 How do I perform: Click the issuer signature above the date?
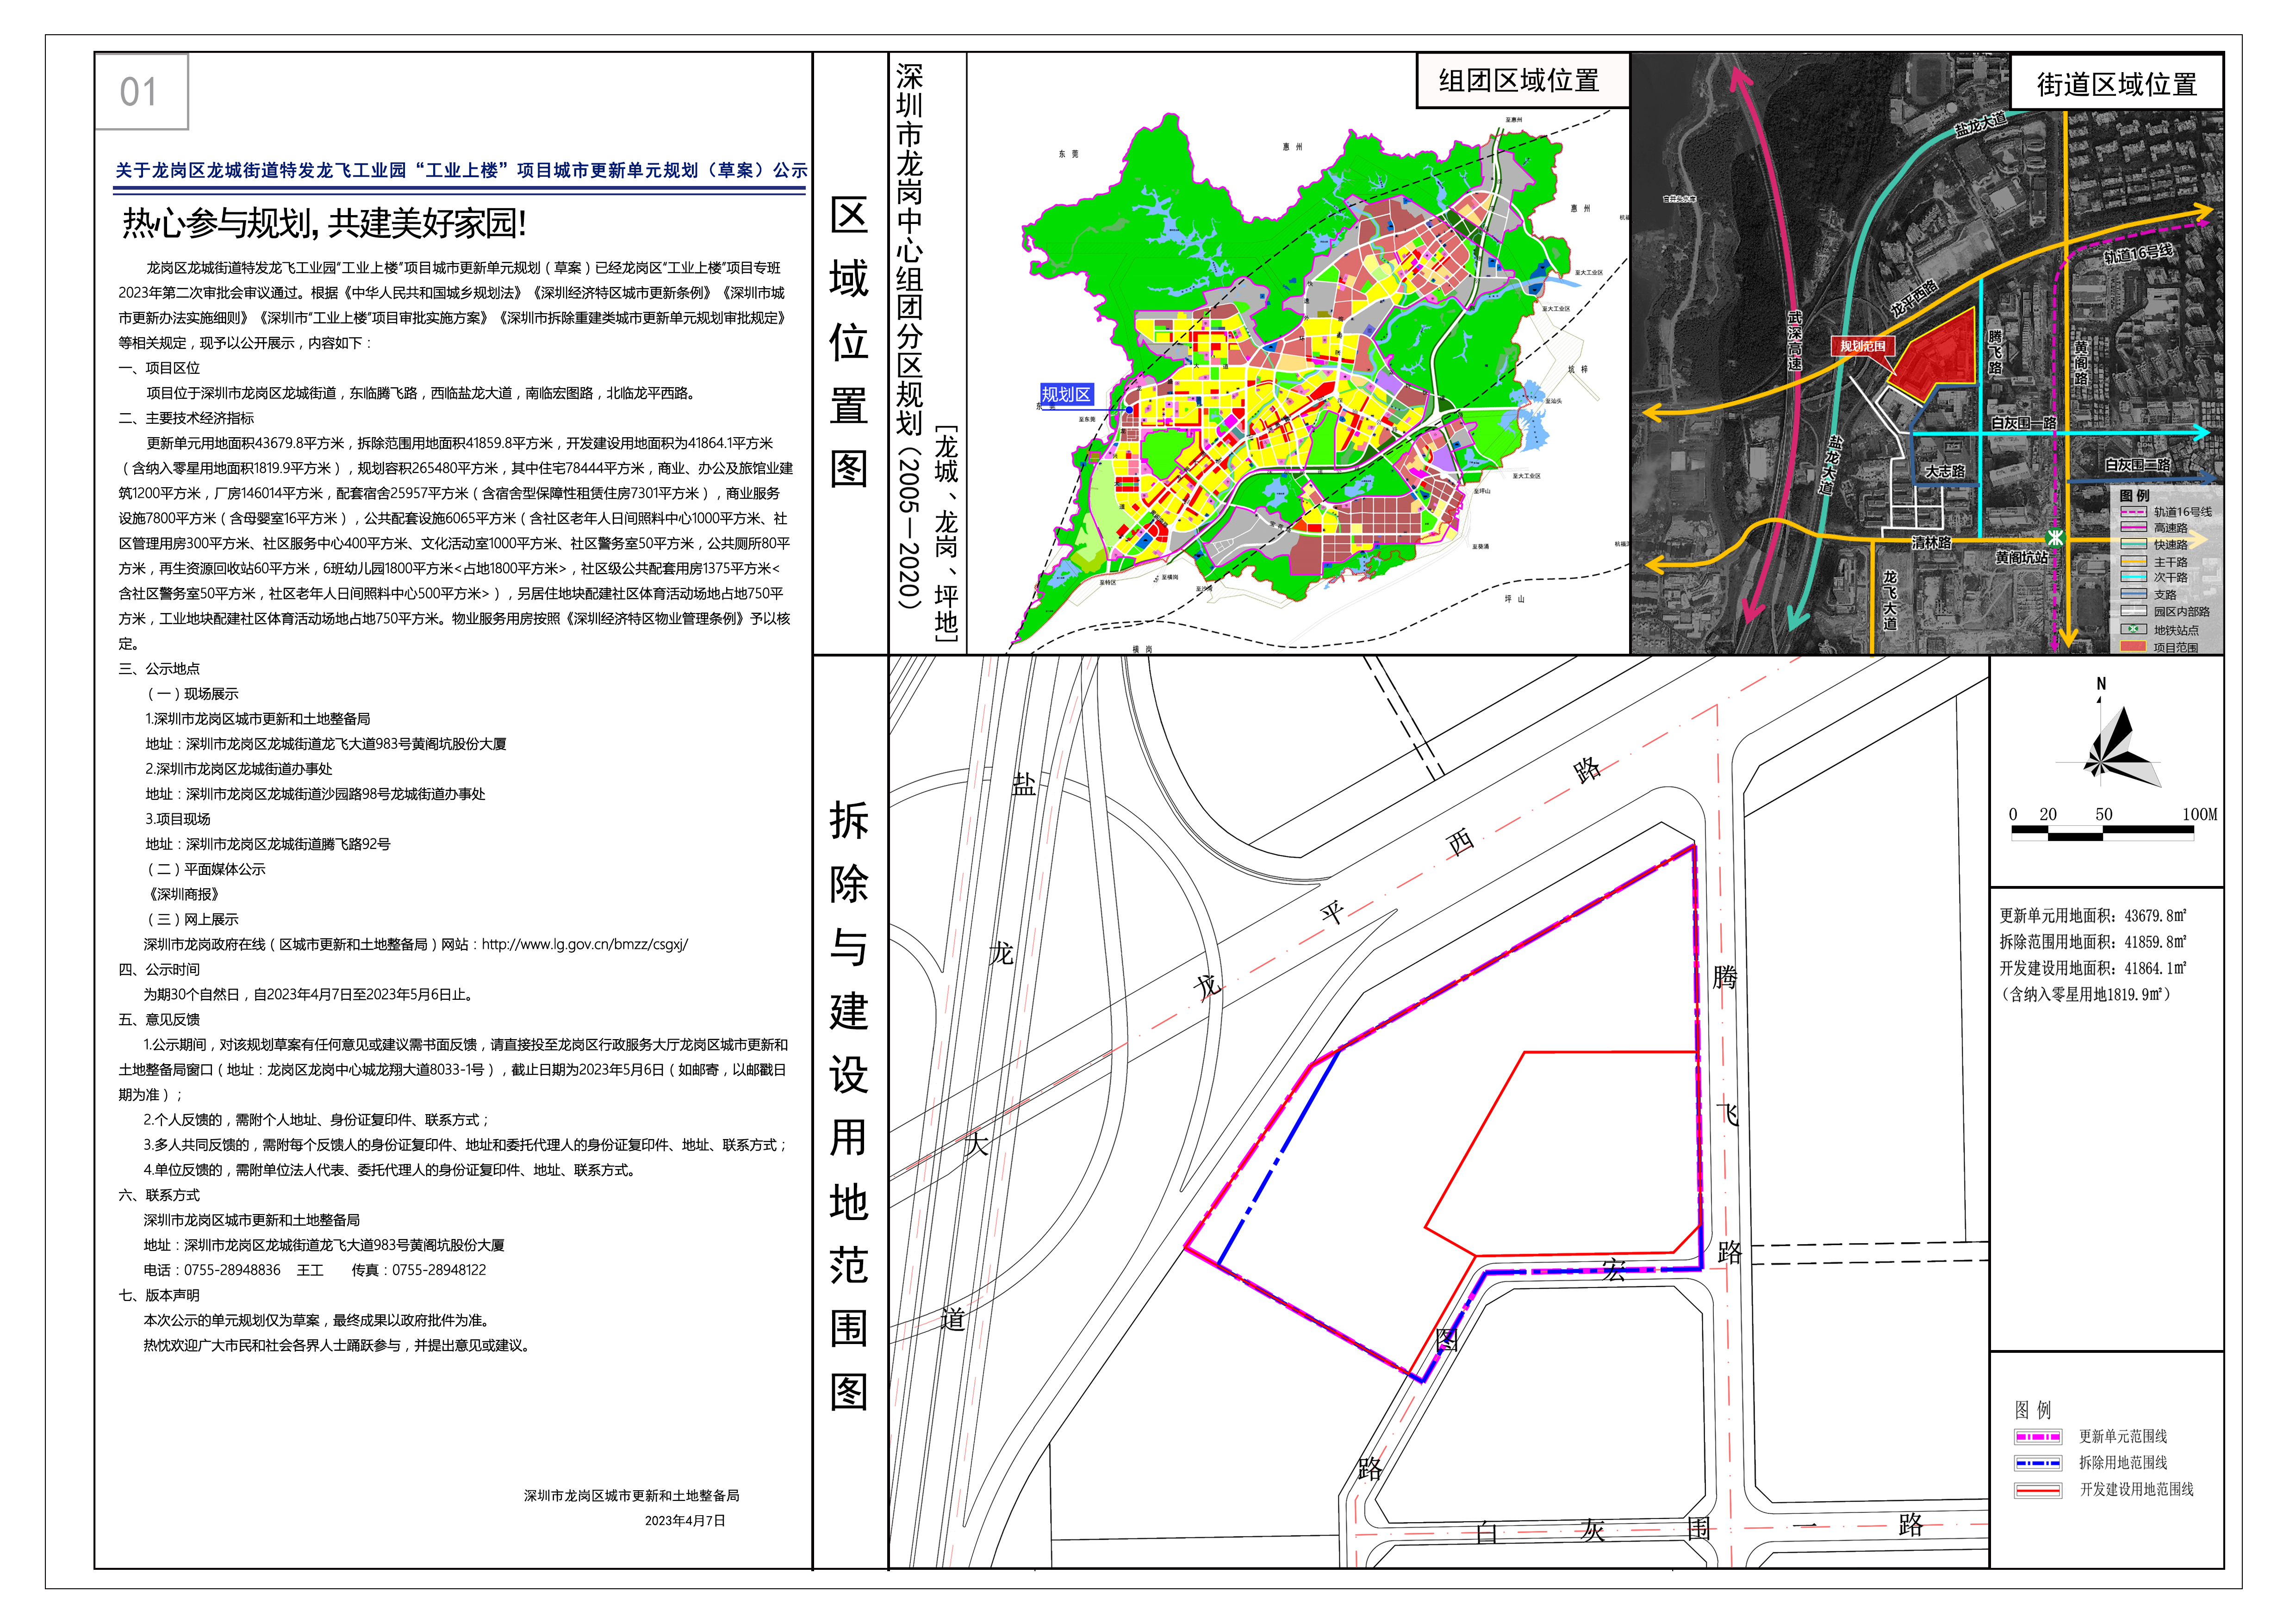pos(632,1496)
